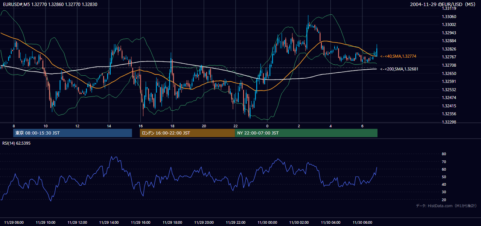
Task: Click the HistData.com data source credit
Action: 446,206
